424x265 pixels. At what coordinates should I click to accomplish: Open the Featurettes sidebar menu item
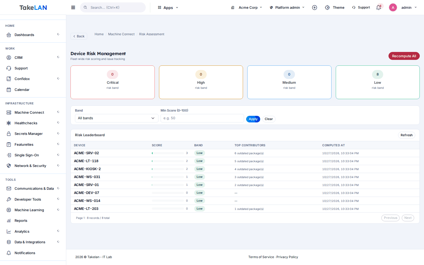(33, 144)
